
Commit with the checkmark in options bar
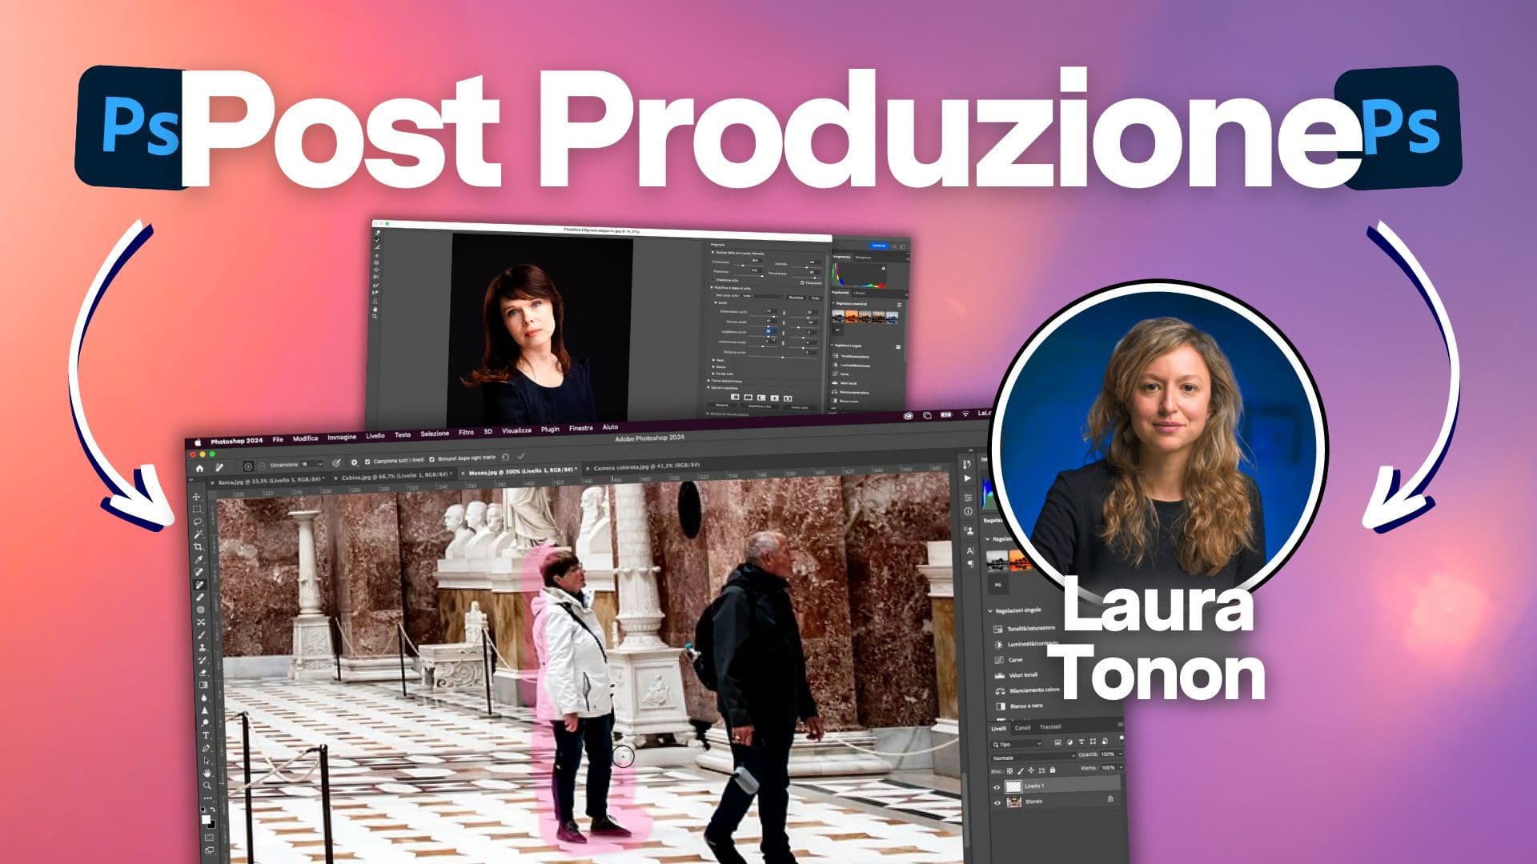pos(521,456)
